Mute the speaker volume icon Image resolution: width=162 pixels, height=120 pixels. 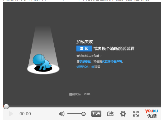pyautogui.click(x=62, y=114)
